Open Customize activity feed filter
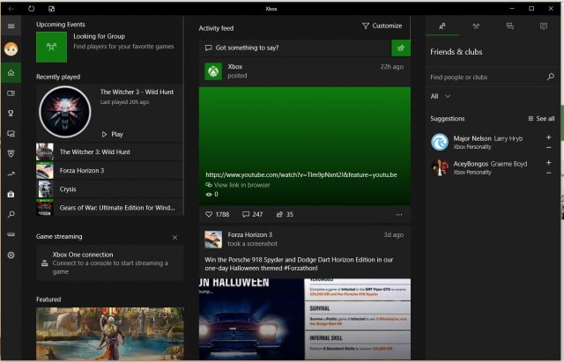564x362 pixels. [382, 26]
